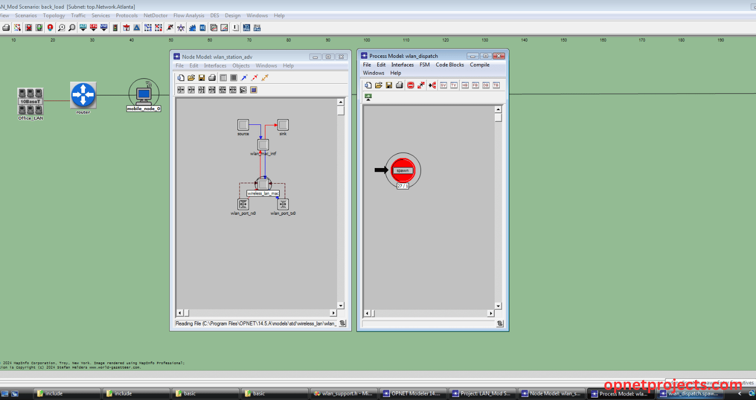
Task: Open OPNET Modeler taskbar button
Action: pyautogui.click(x=413, y=393)
